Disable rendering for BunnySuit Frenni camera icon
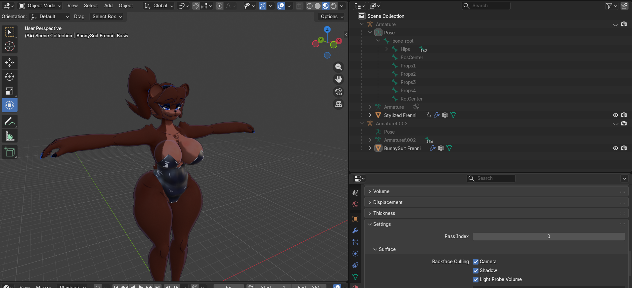The width and height of the screenshot is (632, 288). tap(624, 148)
